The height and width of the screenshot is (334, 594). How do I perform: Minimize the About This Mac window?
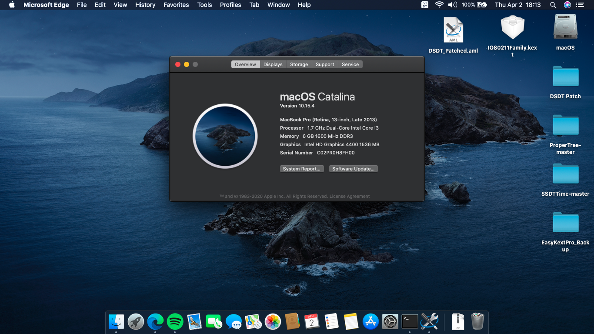(x=187, y=64)
